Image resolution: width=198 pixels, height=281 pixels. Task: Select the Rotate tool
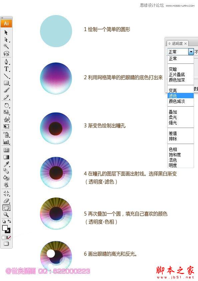click(6, 105)
